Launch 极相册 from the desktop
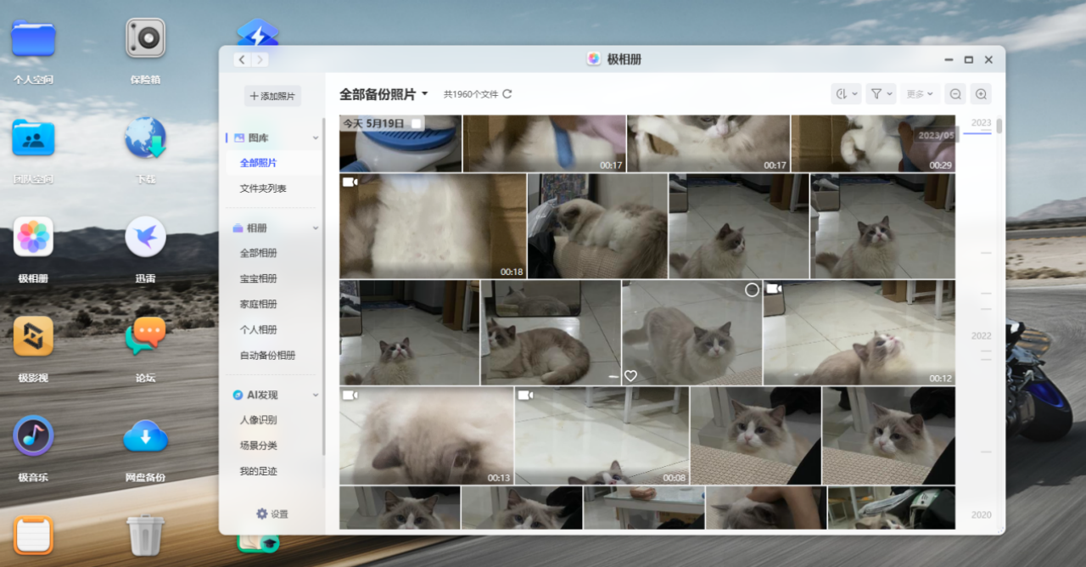 tap(33, 237)
